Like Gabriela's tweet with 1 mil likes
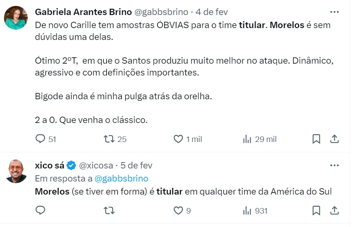Viewport: 359px width, 227px height. click(x=179, y=139)
